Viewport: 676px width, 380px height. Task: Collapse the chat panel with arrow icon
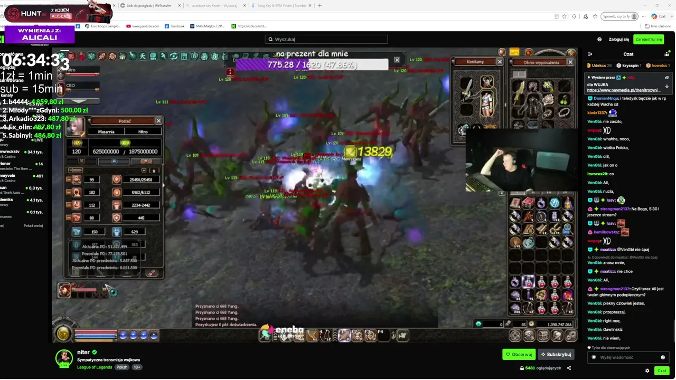coord(590,54)
